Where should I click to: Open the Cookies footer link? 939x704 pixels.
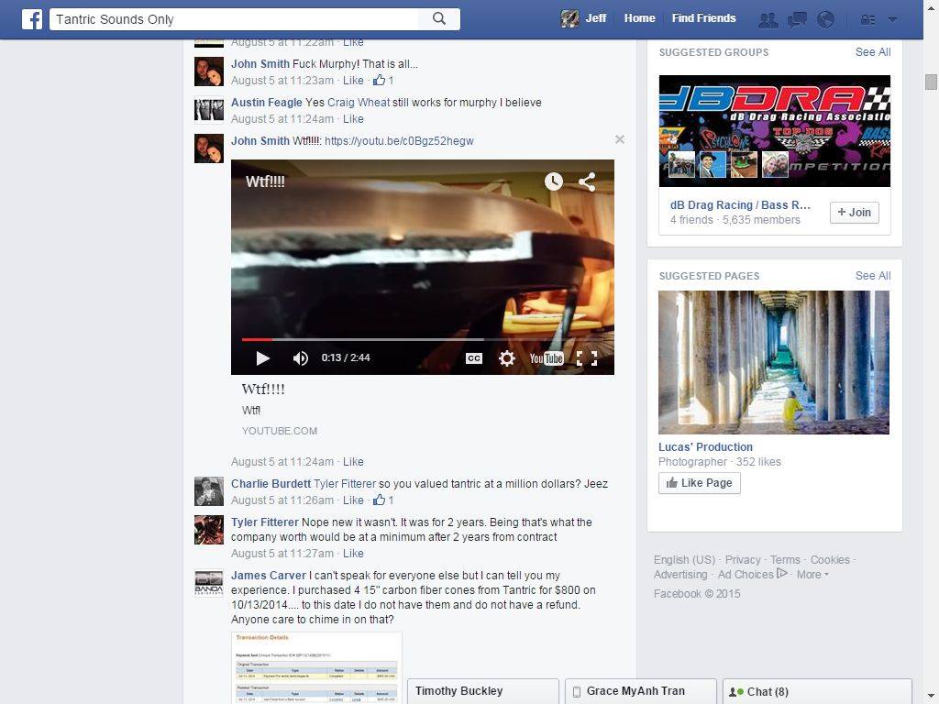click(x=830, y=560)
